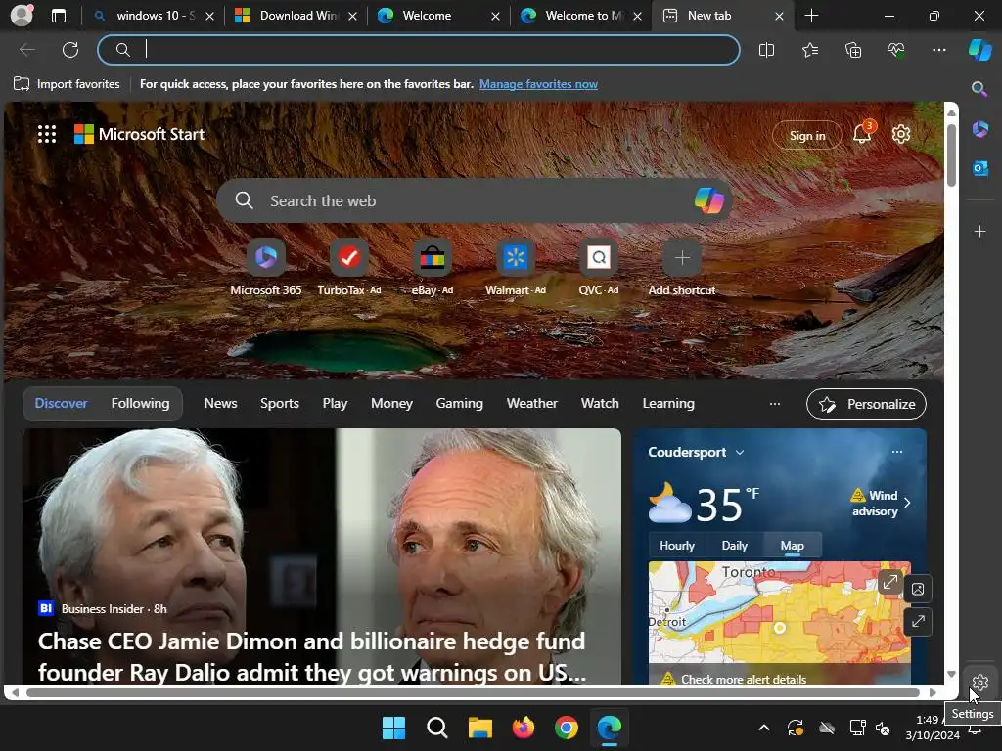Open File Explorer from taskbar
This screenshot has width=1002, height=751.
pos(479,728)
